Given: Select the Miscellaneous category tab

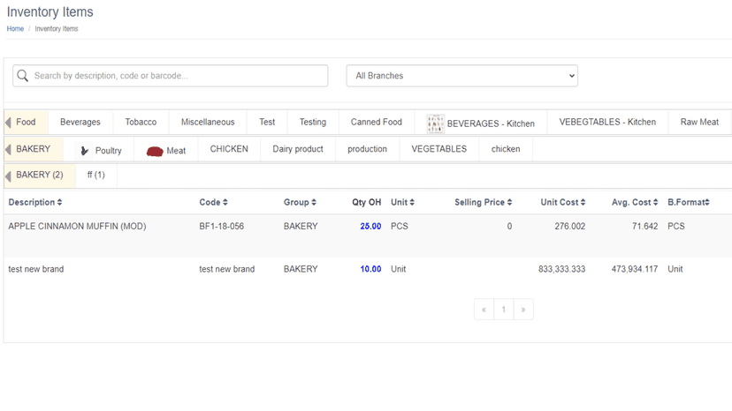Looking at the screenshot, I should point(208,122).
